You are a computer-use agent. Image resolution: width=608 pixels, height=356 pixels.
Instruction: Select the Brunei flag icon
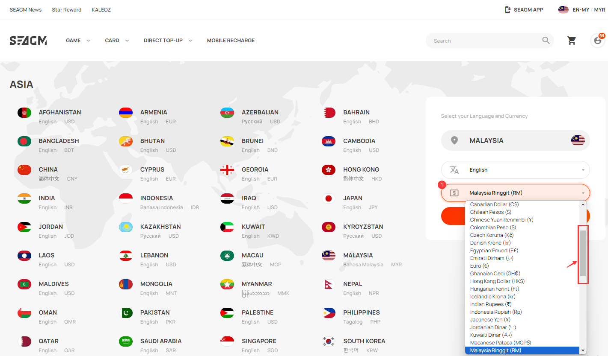tap(227, 141)
